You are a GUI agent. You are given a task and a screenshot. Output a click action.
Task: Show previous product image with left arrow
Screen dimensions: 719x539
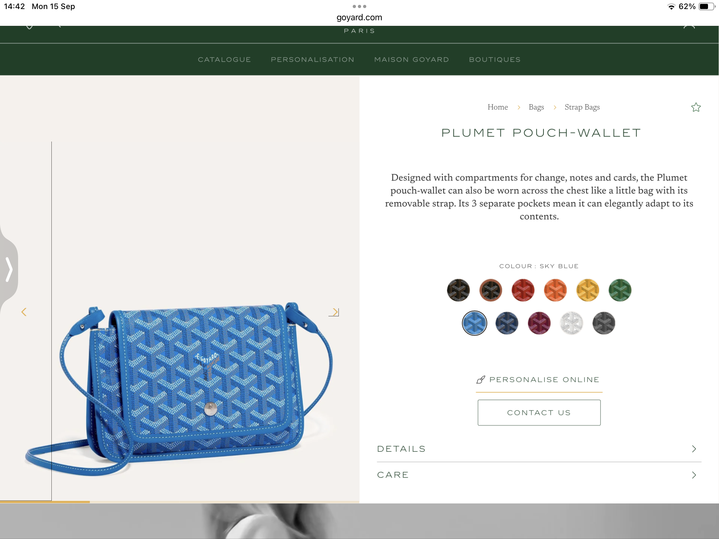coord(24,312)
